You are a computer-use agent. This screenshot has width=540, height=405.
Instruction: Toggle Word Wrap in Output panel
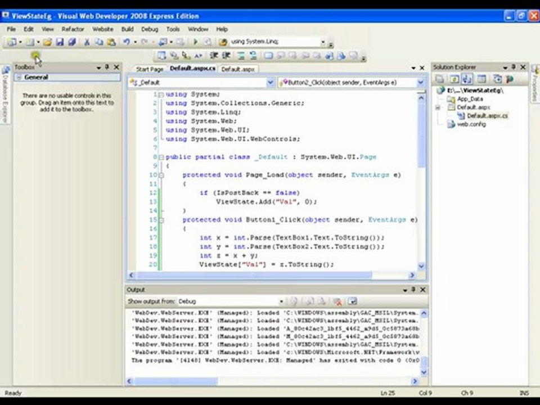[352, 301]
